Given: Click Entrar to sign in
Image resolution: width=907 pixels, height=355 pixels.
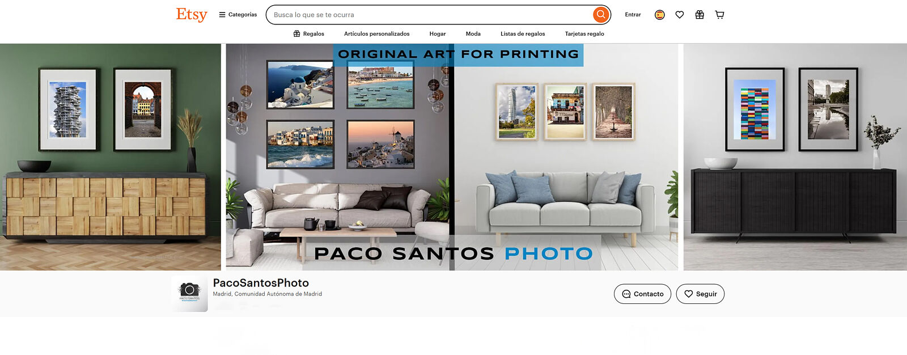Looking at the screenshot, I should [633, 15].
